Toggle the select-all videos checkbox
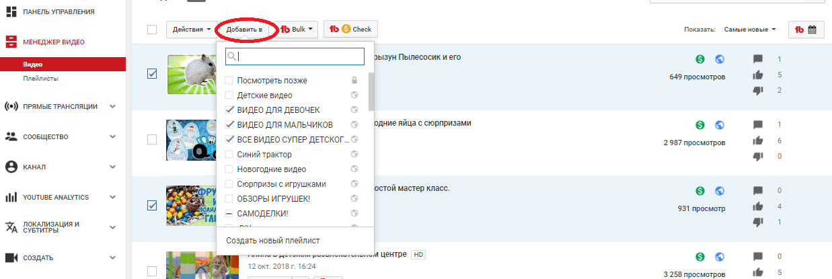This screenshot has width=832, height=279. tap(152, 30)
